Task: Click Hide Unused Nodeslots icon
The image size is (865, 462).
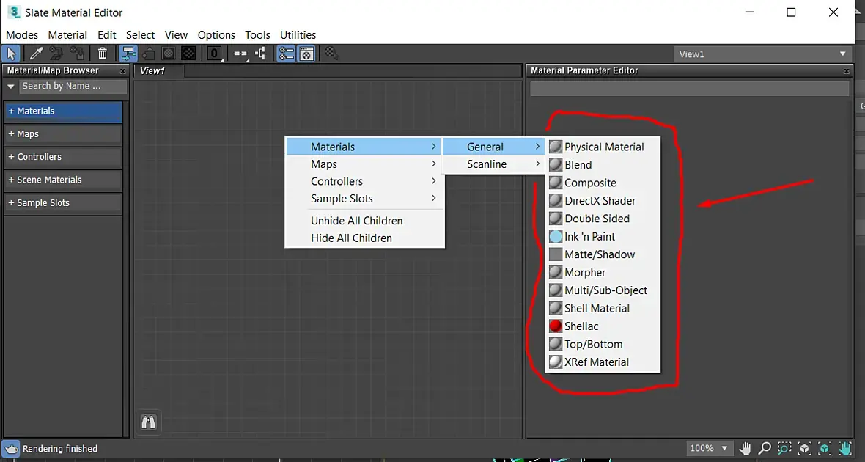Action: (148, 54)
